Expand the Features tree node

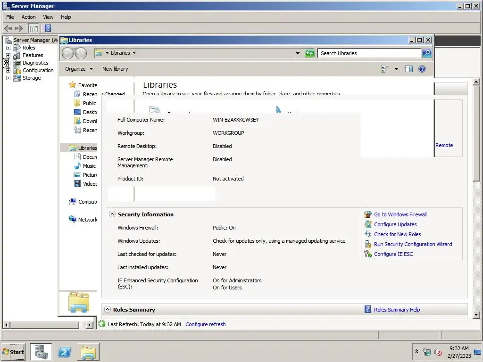click(x=8, y=56)
